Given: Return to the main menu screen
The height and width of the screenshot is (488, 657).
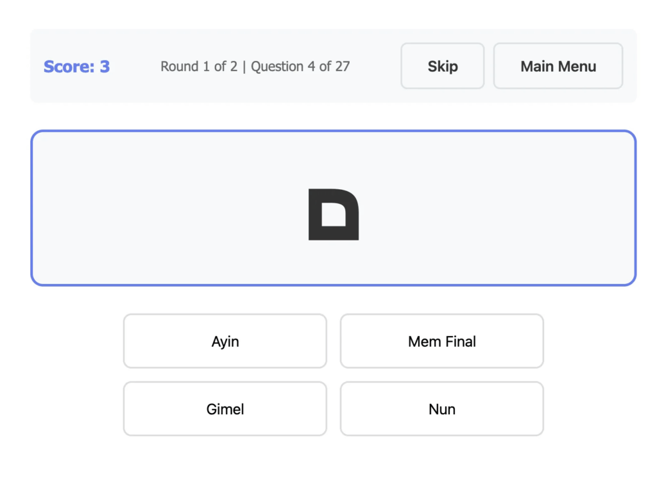Looking at the screenshot, I should click(x=558, y=66).
